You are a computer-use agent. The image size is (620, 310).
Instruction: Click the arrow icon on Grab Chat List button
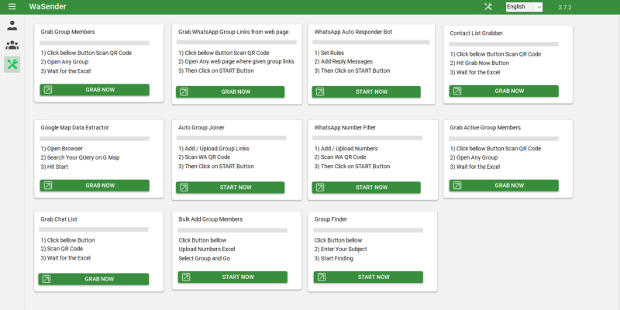coord(46,279)
